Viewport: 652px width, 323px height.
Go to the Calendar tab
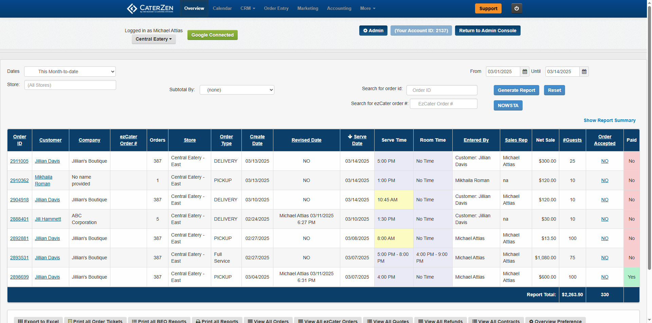click(222, 8)
